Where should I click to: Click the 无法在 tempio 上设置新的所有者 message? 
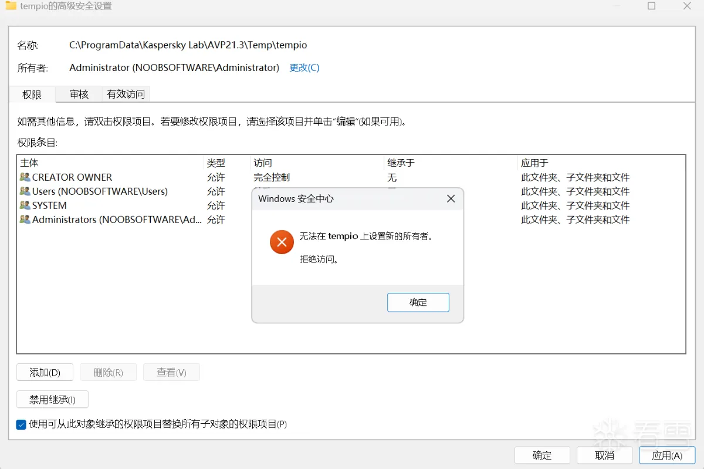pos(367,237)
